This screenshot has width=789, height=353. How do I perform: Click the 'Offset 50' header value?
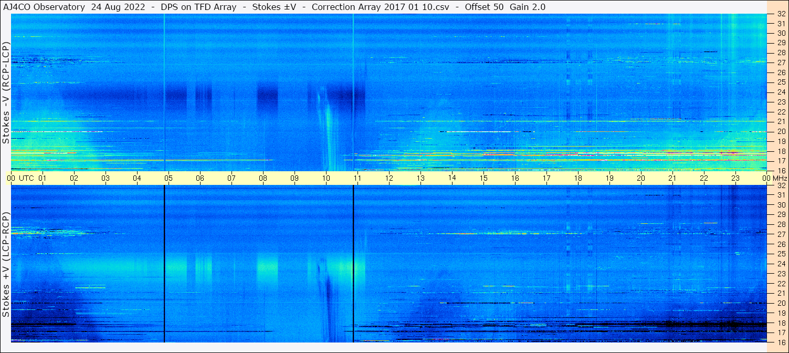point(484,7)
